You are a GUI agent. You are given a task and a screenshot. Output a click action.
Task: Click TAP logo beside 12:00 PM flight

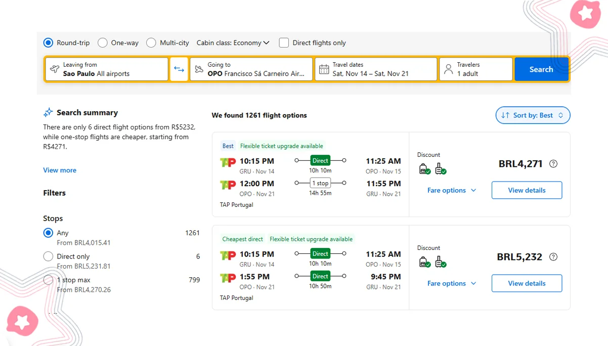click(228, 185)
